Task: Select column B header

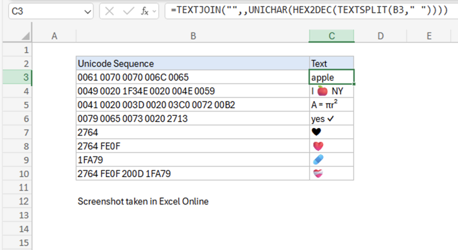Action: pyautogui.click(x=193, y=37)
